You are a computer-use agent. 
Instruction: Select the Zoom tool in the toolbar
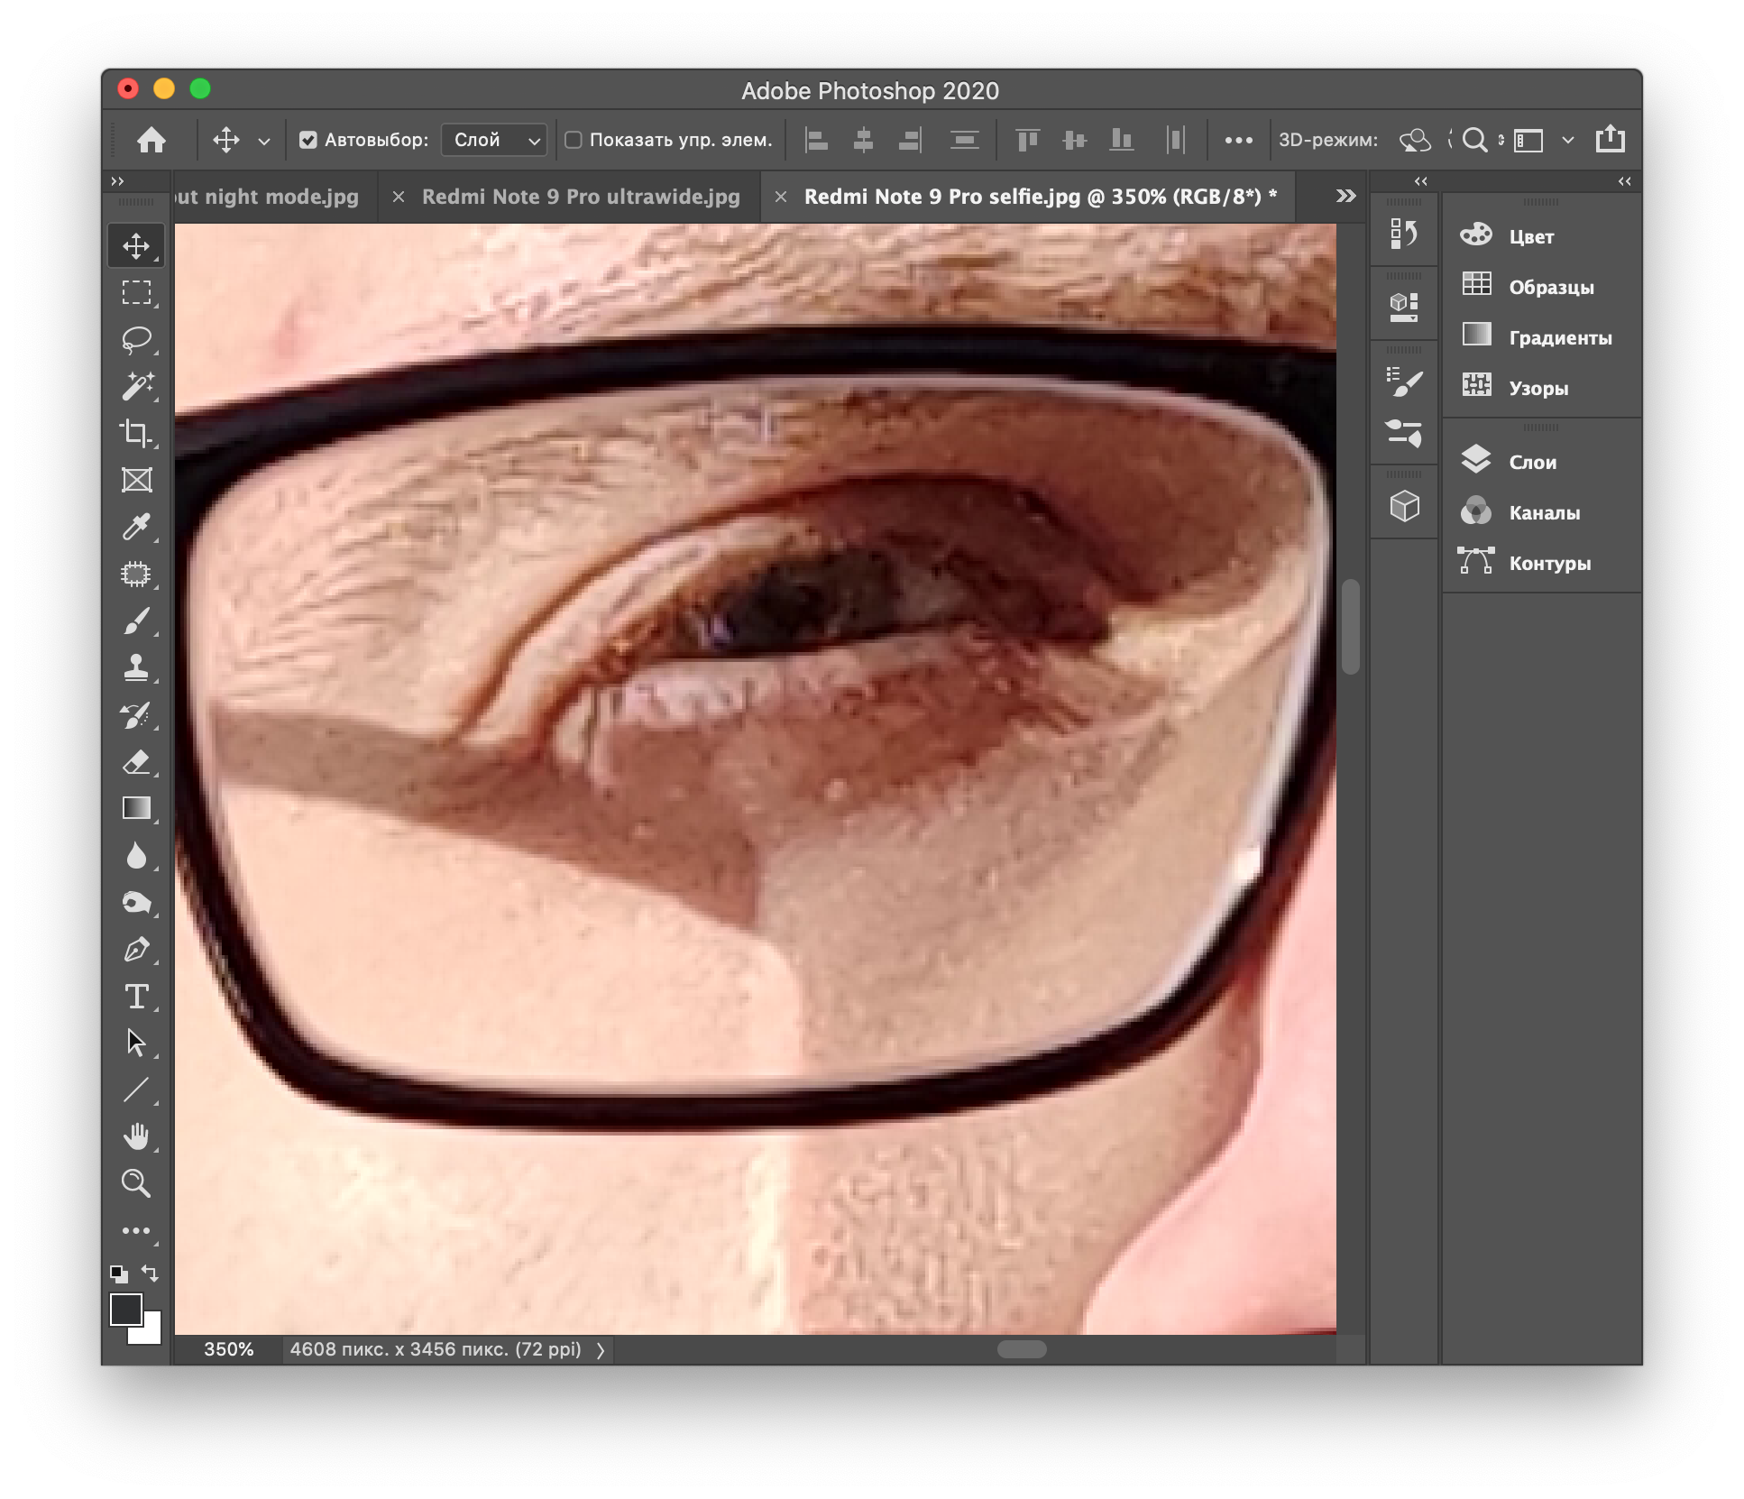(136, 1183)
